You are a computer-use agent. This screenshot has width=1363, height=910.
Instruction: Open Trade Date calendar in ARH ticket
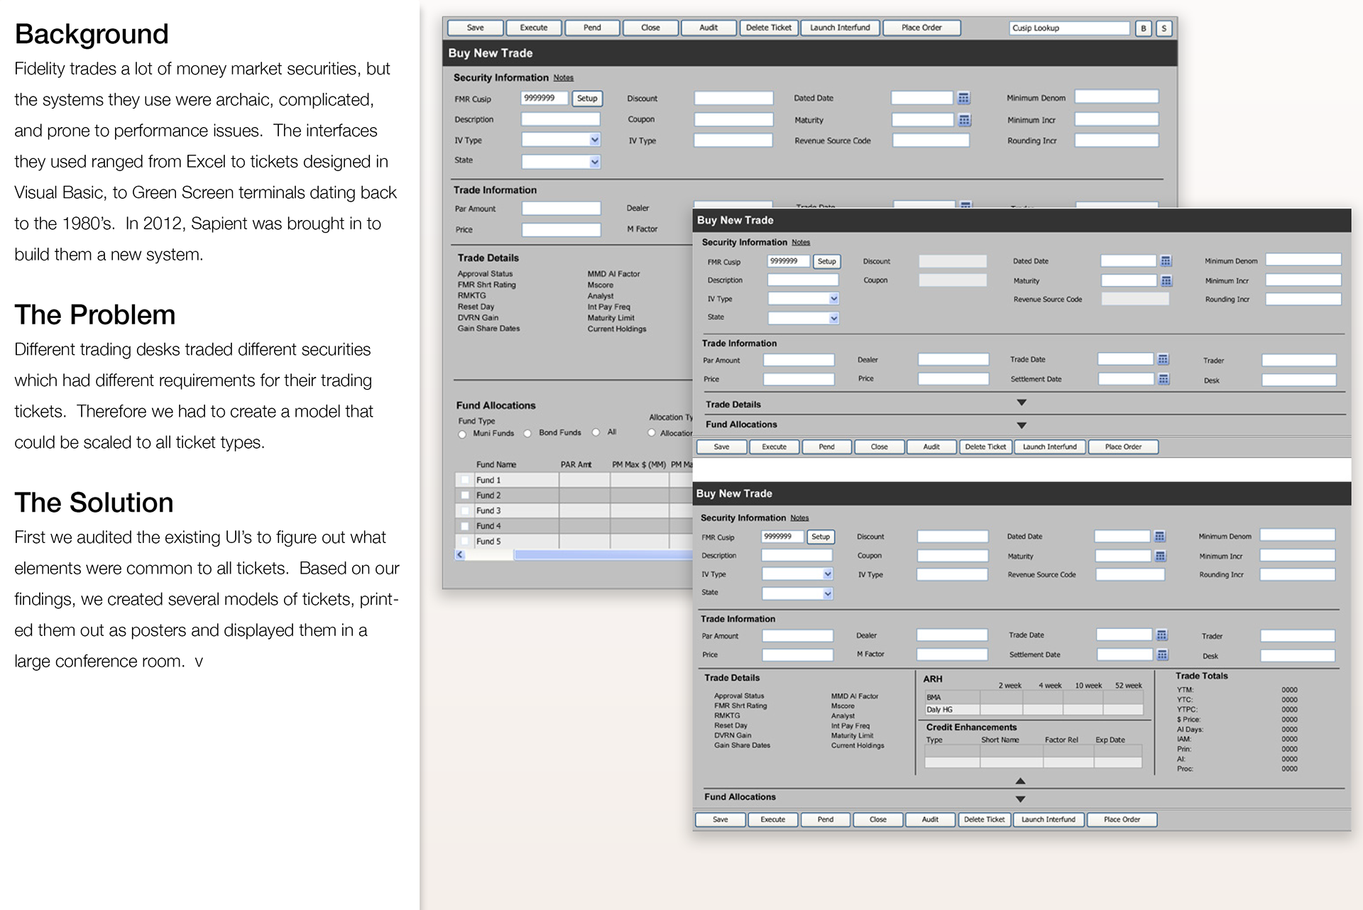point(1161,635)
